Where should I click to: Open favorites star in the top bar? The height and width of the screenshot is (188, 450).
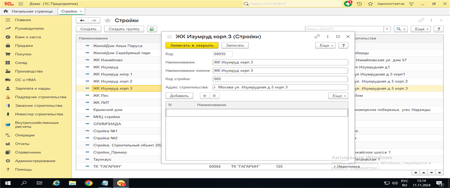point(370,4)
